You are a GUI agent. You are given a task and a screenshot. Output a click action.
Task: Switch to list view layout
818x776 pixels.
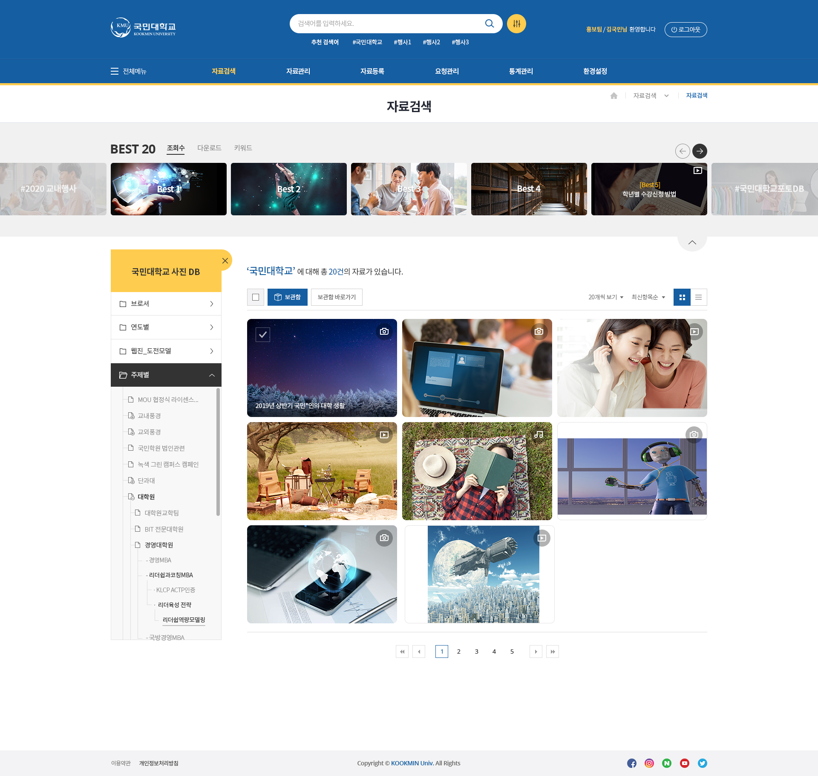(x=698, y=297)
